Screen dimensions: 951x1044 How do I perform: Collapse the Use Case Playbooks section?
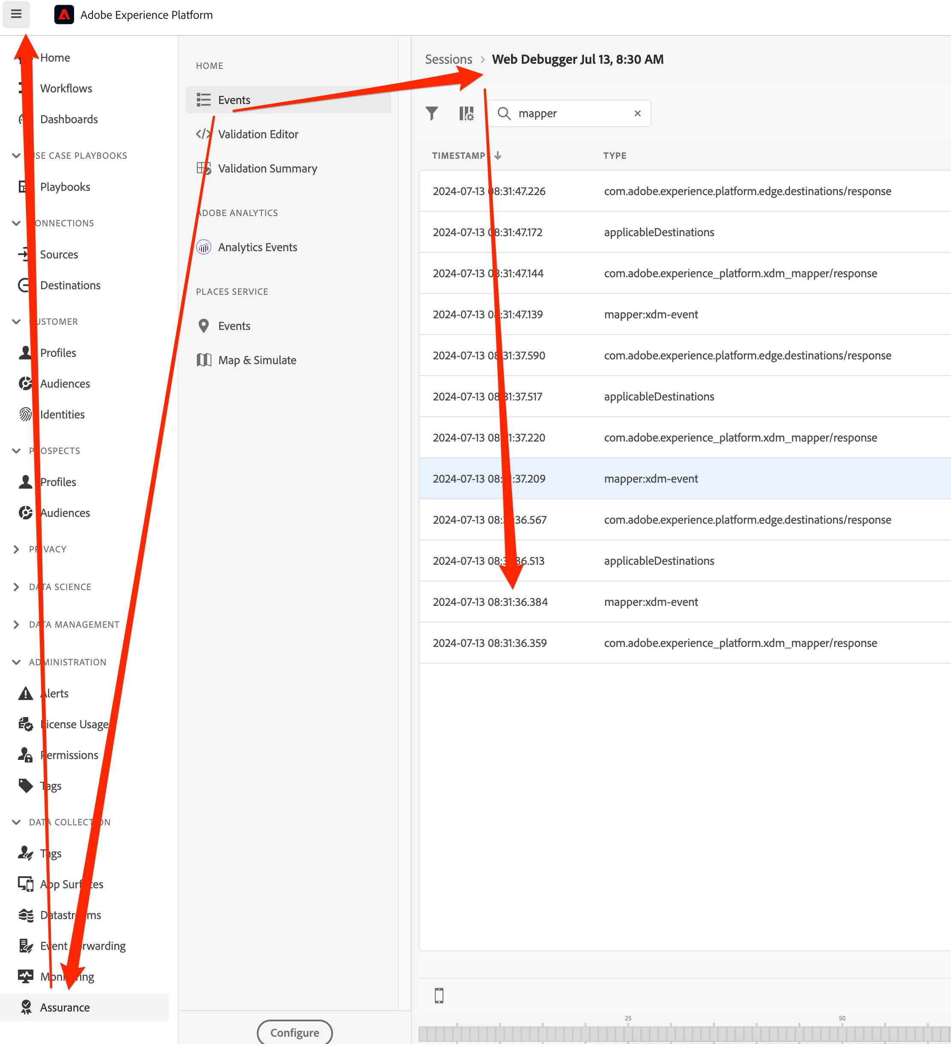tap(16, 155)
